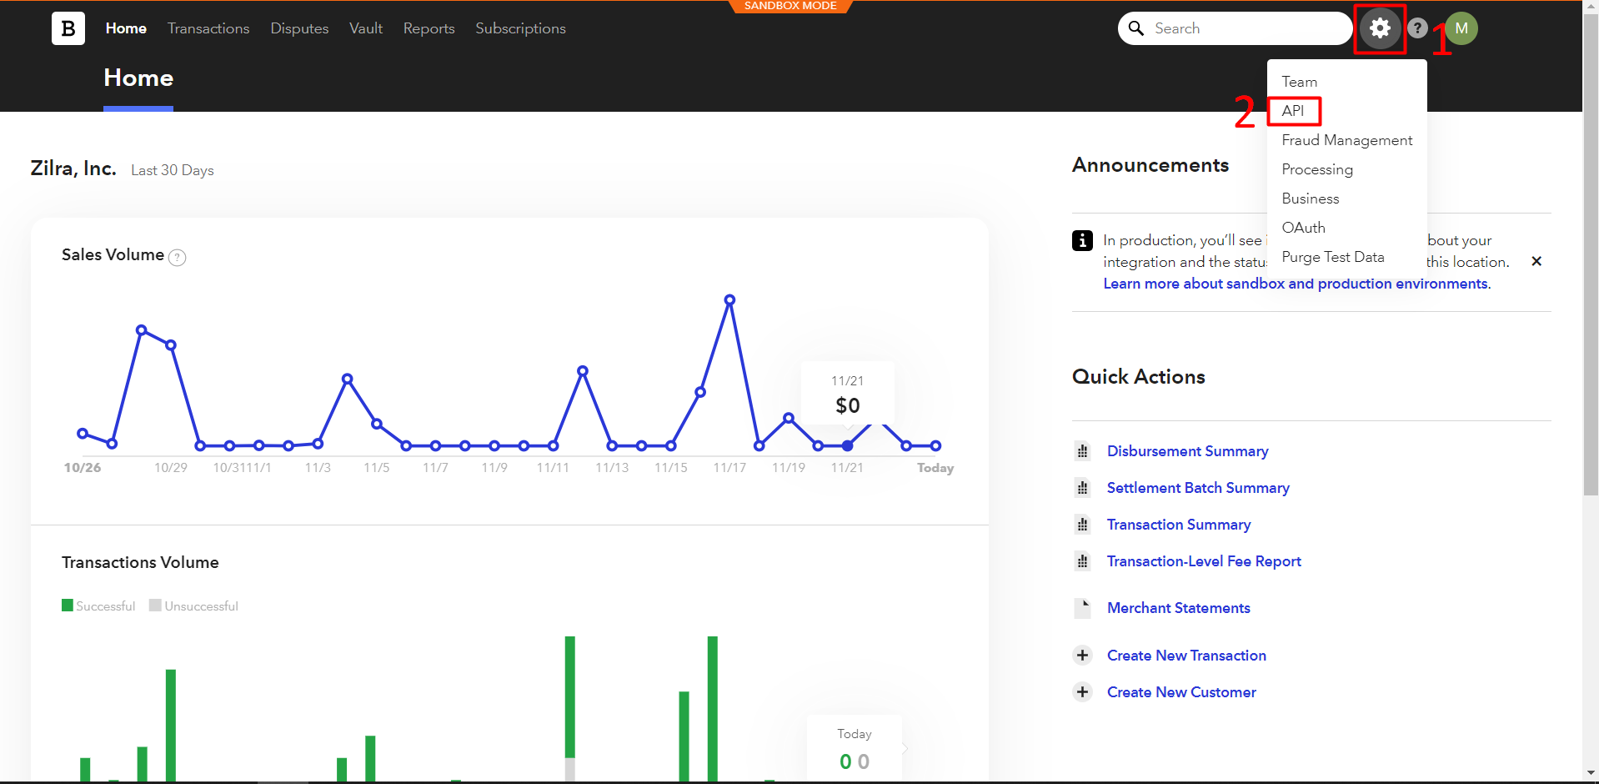This screenshot has height=784, width=1599.
Task: Dismiss the announcement with the X icon
Action: pyautogui.click(x=1536, y=261)
